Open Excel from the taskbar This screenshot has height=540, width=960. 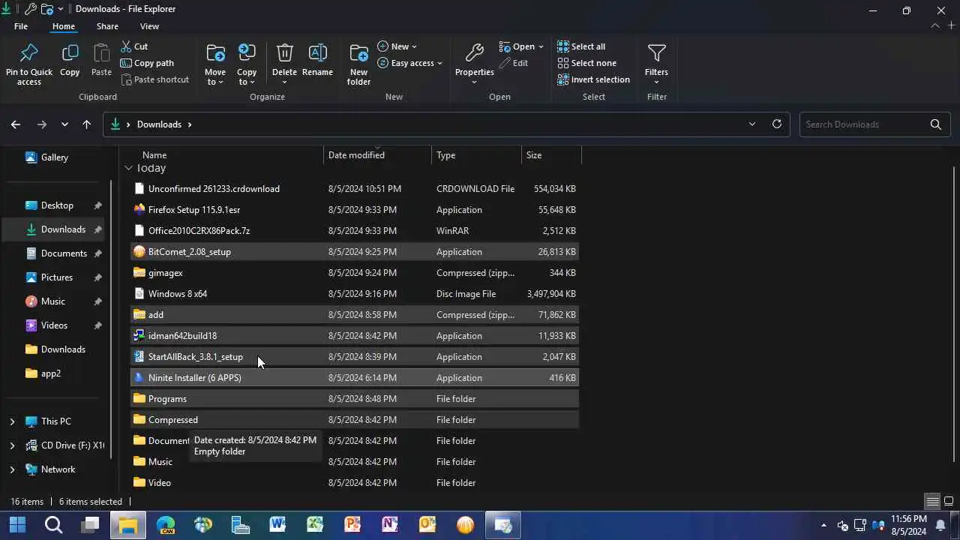pyautogui.click(x=315, y=524)
